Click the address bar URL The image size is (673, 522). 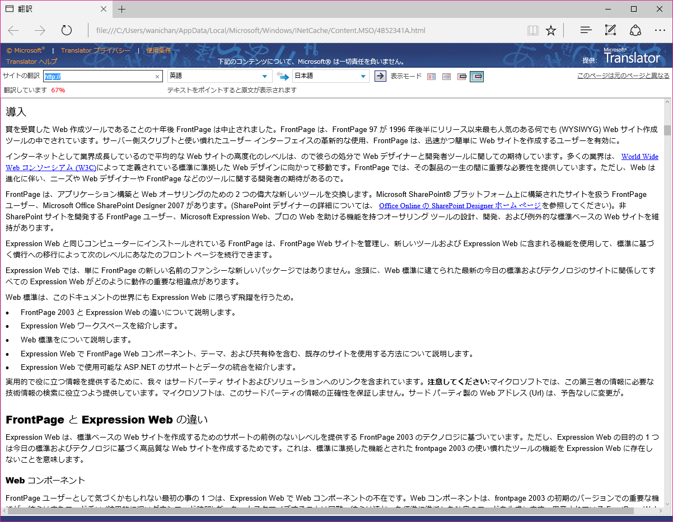(261, 30)
